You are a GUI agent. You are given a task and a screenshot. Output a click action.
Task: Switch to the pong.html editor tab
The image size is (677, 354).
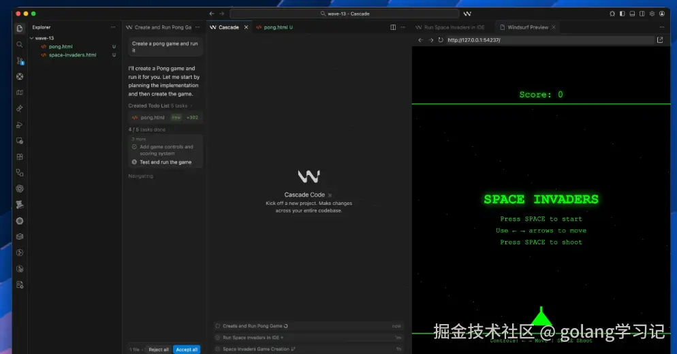pos(274,27)
